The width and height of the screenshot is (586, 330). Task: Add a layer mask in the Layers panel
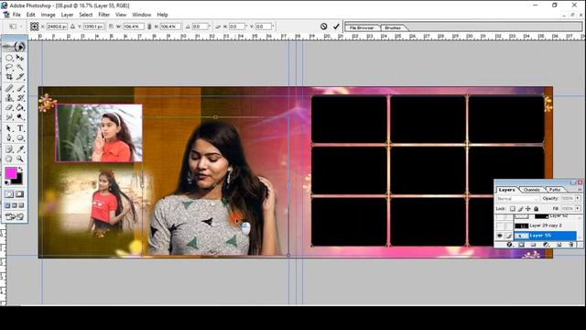(521, 245)
